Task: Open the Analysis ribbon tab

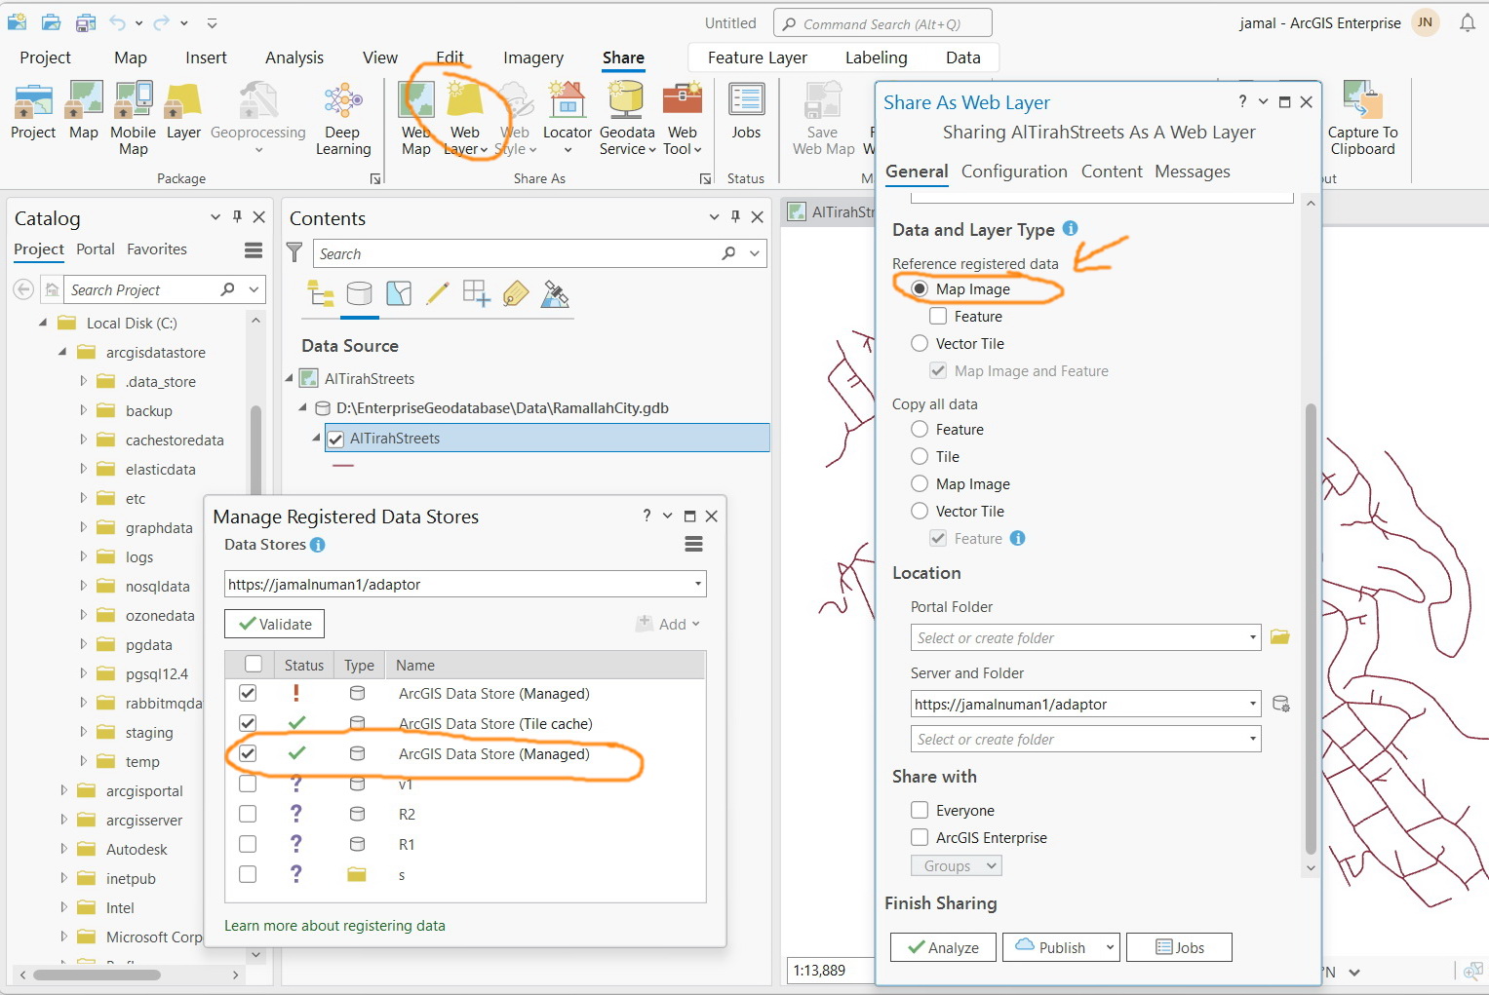Action: point(294,57)
